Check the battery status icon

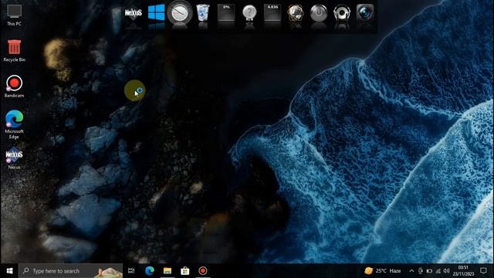tap(429, 271)
